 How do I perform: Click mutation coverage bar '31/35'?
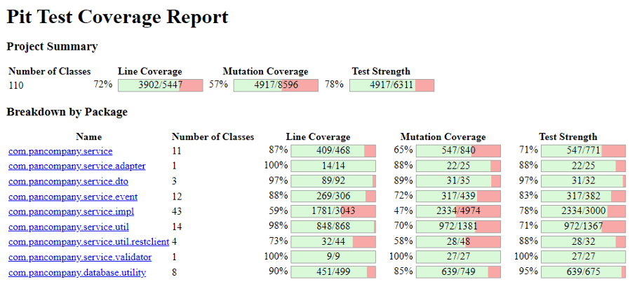tap(459, 181)
